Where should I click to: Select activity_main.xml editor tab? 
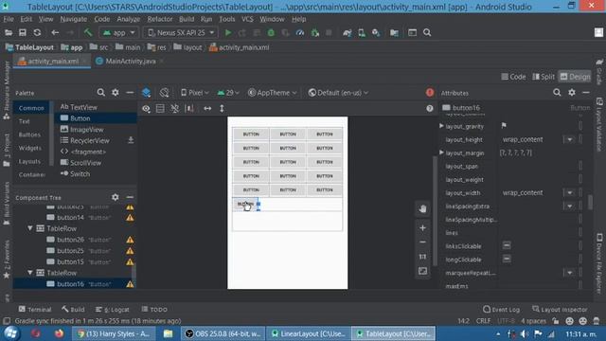53,61
